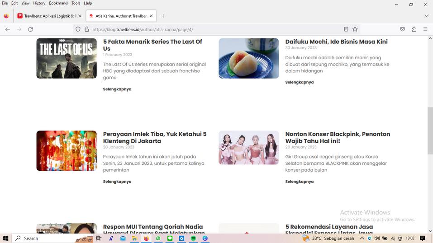
Task: Click Selengkapnya under The Last Of Us article
Action: 117,89
